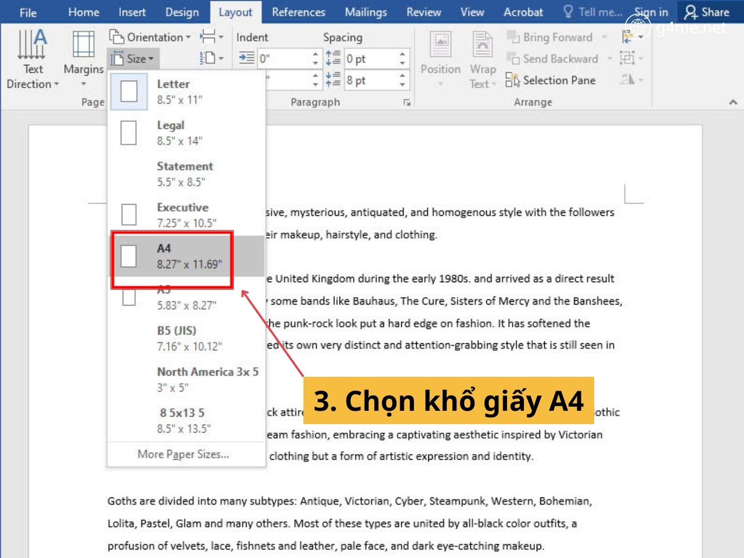Select the Layout tab
This screenshot has width=744, height=558.
click(x=235, y=12)
